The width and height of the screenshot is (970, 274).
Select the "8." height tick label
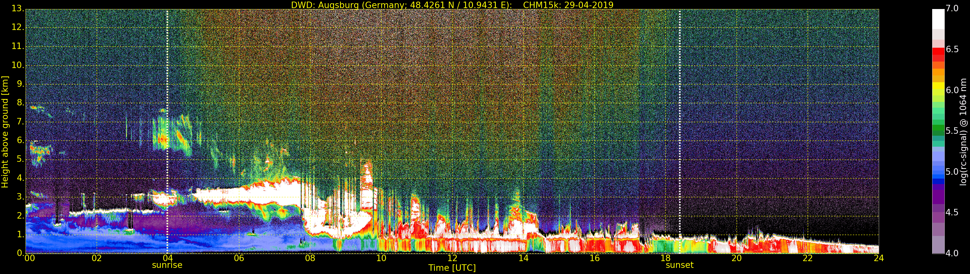[20, 103]
